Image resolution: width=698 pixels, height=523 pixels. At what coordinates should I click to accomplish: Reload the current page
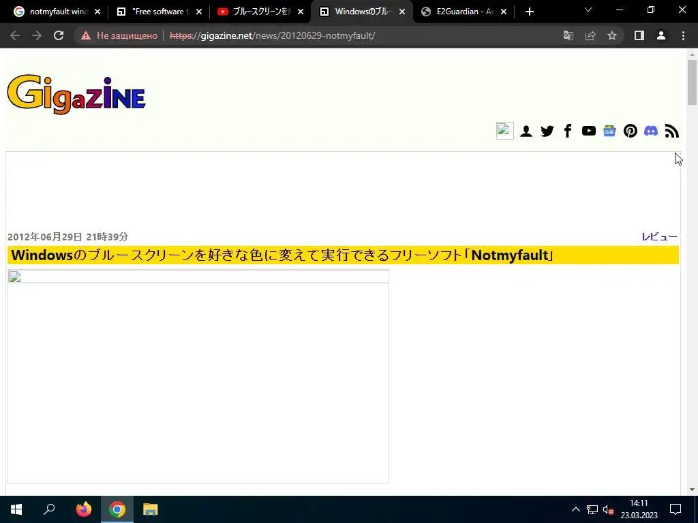(x=59, y=35)
